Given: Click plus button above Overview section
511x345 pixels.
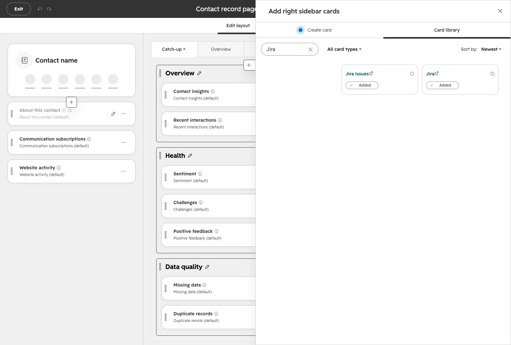Looking at the screenshot, I should click(249, 65).
